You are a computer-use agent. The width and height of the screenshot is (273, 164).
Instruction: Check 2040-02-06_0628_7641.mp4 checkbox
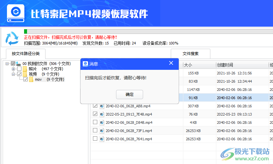tap(95, 139)
